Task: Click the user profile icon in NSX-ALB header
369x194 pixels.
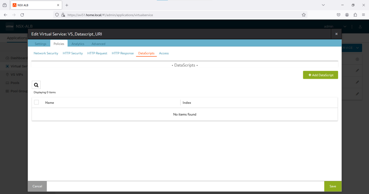Action: tap(361, 27)
